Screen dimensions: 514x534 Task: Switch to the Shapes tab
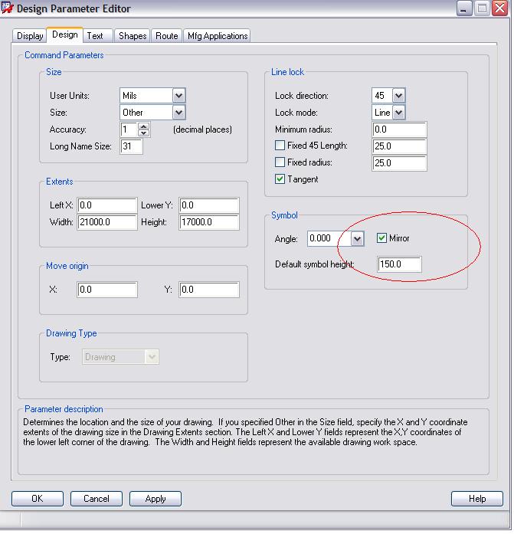[133, 36]
